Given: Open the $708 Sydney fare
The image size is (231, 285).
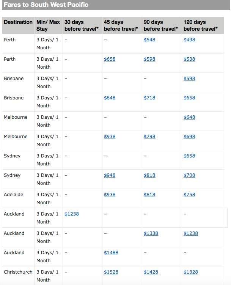Looking at the screenshot, I should click(x=189, y=175).
